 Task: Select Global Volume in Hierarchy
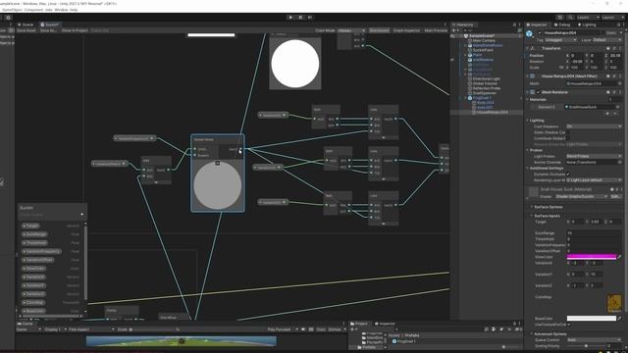coord(484,83)
